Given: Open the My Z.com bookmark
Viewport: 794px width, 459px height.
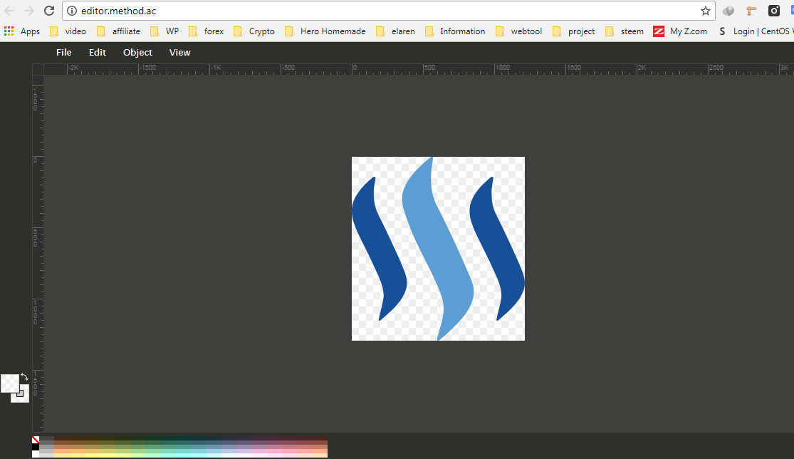Looking at the screenshot, I should 680,31.
